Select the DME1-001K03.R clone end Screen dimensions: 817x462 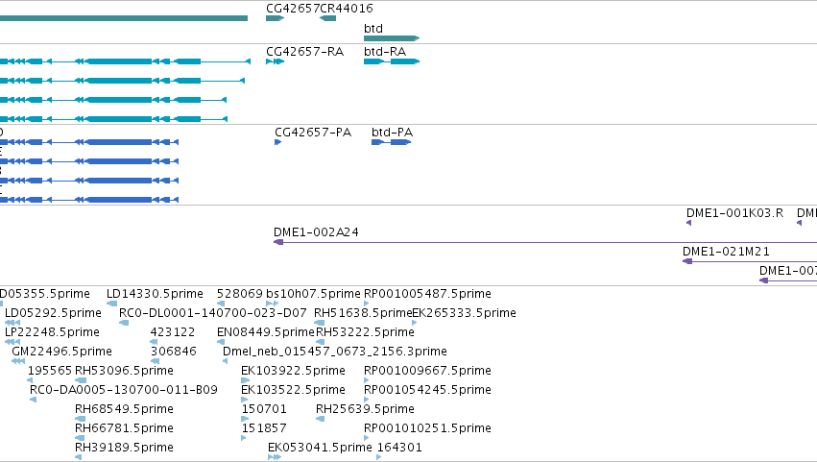click(x=688, y=223)
